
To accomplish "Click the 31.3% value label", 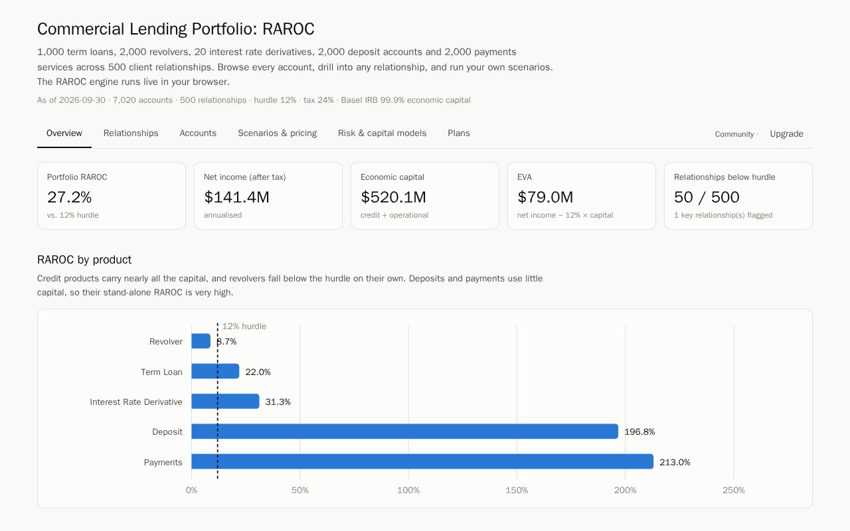I will pyautogui.click(x=278, y=402).
